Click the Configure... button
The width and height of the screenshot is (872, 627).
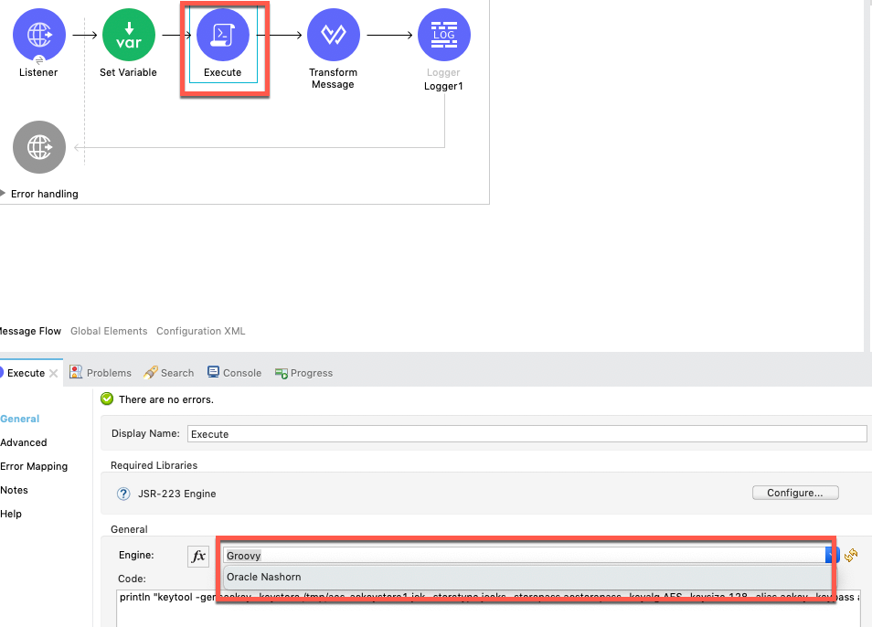point(794,493)
